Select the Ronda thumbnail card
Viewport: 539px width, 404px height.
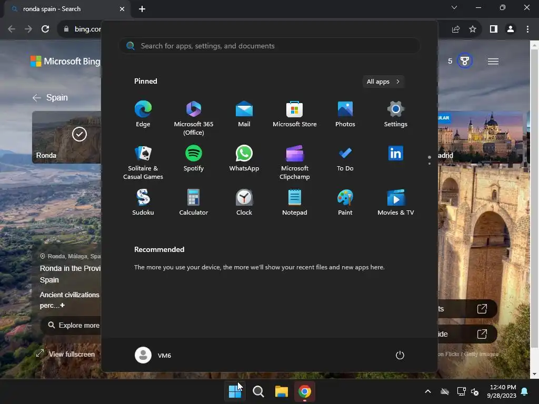tap(67, 137)
